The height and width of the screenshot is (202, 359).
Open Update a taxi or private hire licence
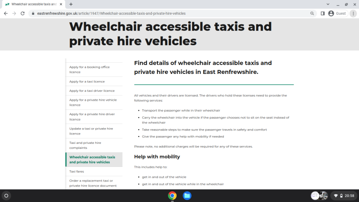tap(91, 131)
